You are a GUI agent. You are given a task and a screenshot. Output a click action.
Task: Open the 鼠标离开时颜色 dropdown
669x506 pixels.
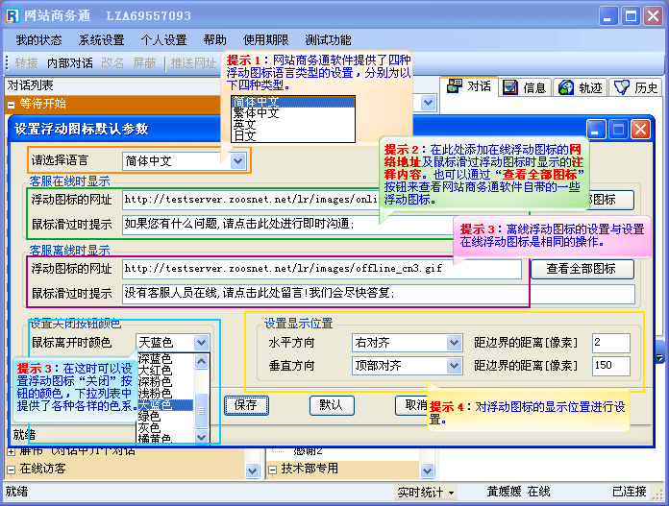click(x=201, y=343)
